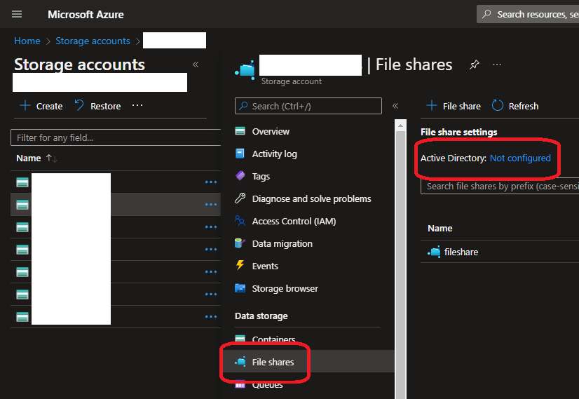Open the Azure portal hamburger menu
This screenshot has width=579, height=399.
pyautogui.click(x=17, y=14)
